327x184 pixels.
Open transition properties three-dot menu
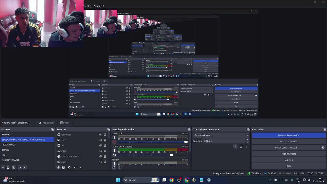point(247,146)
